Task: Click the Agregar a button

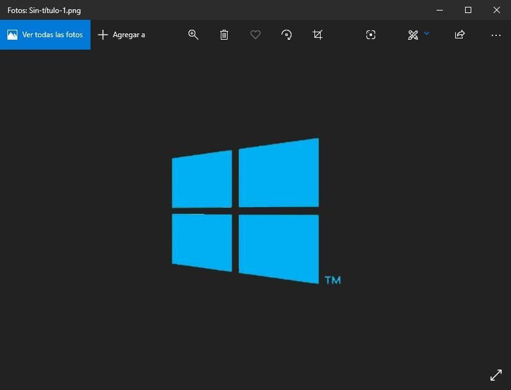Action: 122,35
